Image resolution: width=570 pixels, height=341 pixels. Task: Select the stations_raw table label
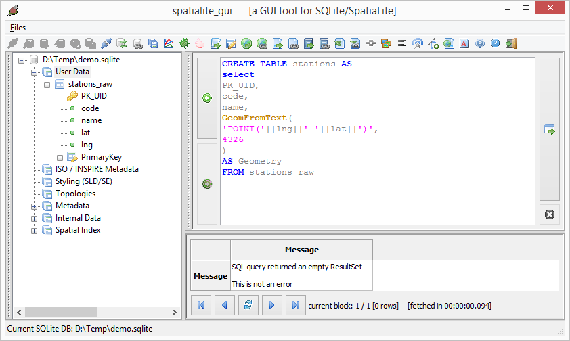tap(90, 85)
